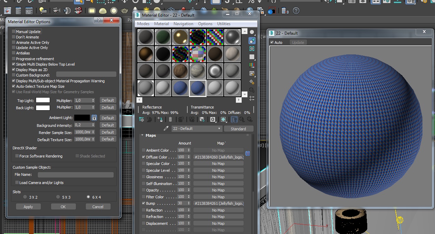
Task: Click Video Color Check icon
Action: pyautogui.click(x=252, y=65)
